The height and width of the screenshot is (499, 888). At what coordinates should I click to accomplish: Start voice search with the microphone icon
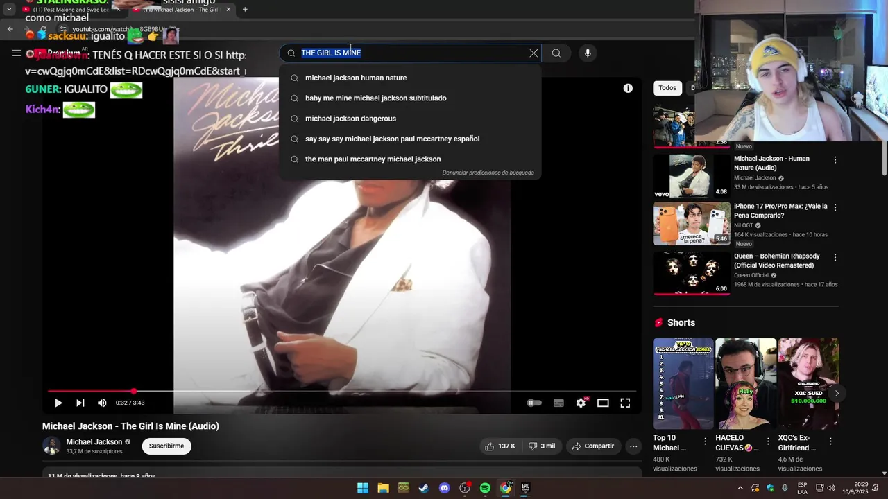(x=588, y=53)
